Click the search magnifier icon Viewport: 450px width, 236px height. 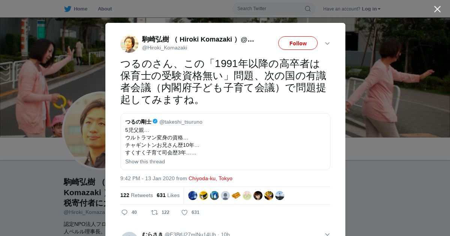[307, 9]
